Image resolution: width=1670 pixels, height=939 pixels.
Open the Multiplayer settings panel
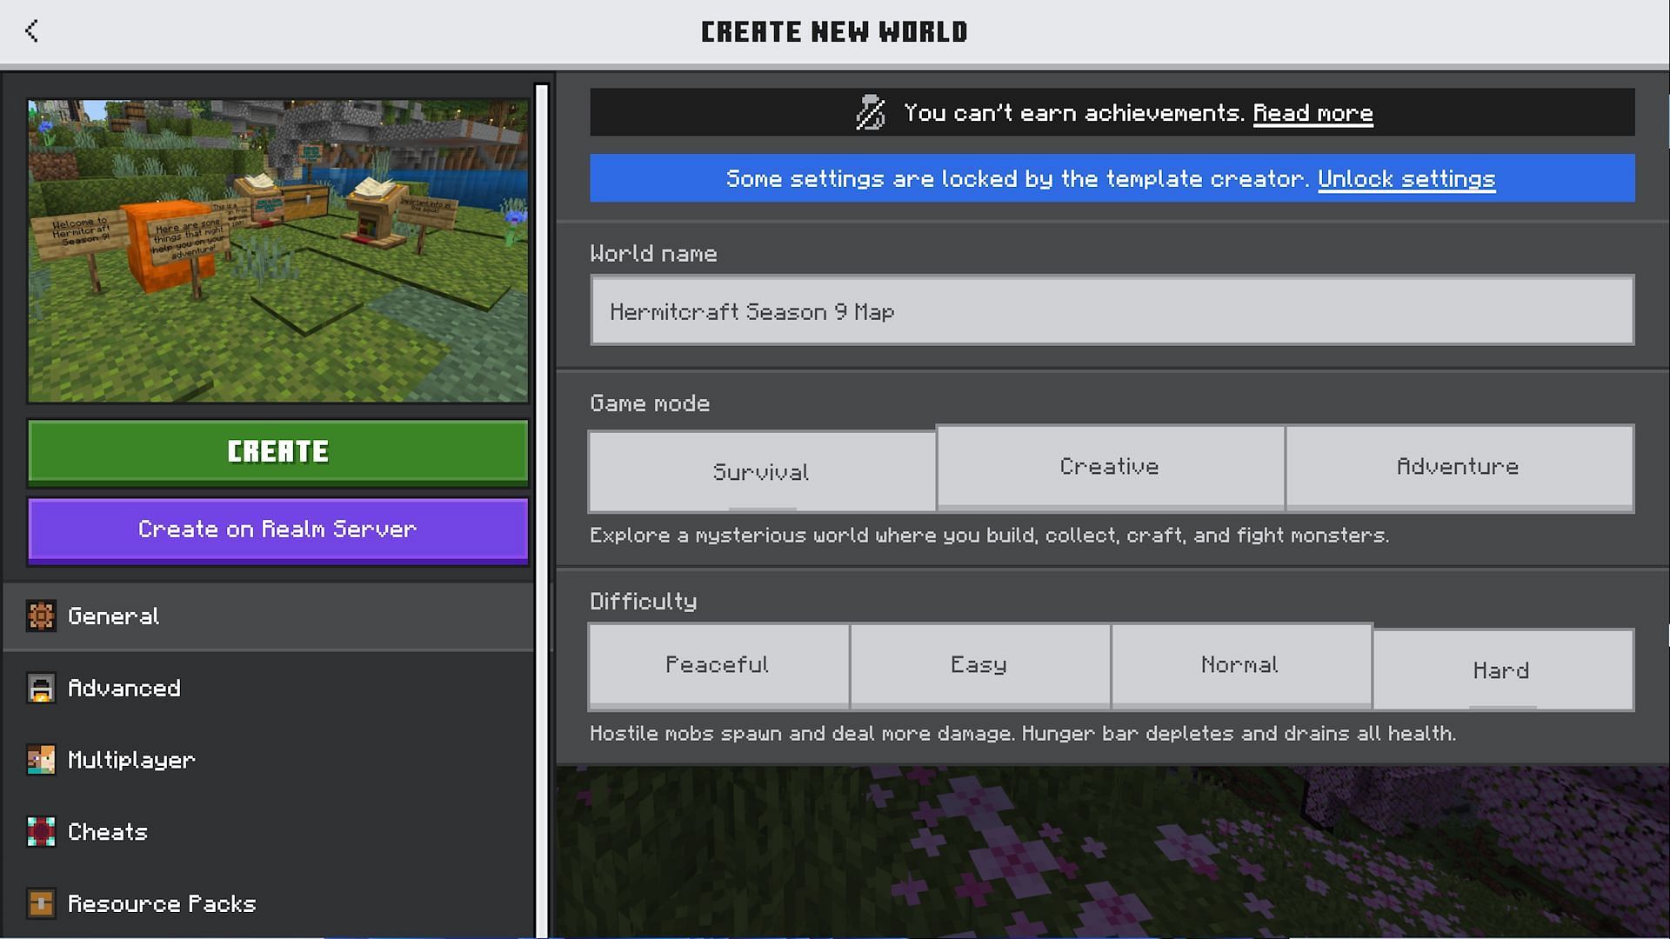(x=132, y=760)
